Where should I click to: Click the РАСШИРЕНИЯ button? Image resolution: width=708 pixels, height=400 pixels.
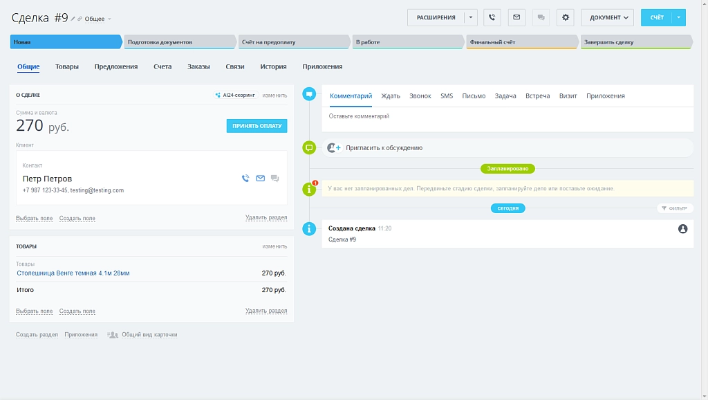pos(436,17)
